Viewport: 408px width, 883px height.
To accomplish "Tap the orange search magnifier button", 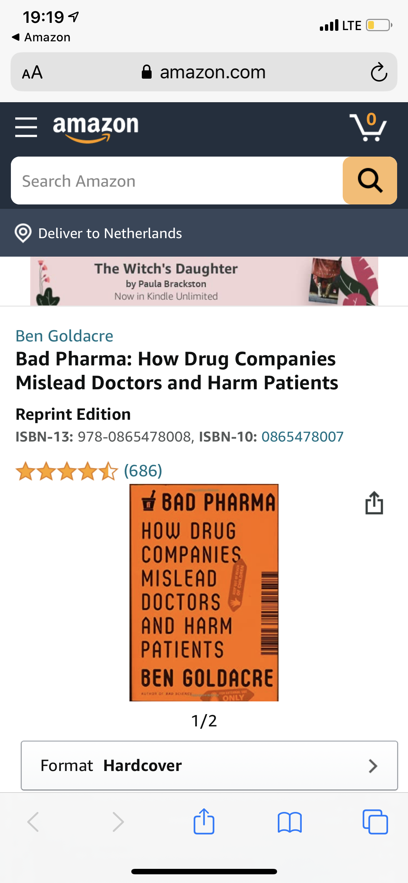I will pos(370,181).
